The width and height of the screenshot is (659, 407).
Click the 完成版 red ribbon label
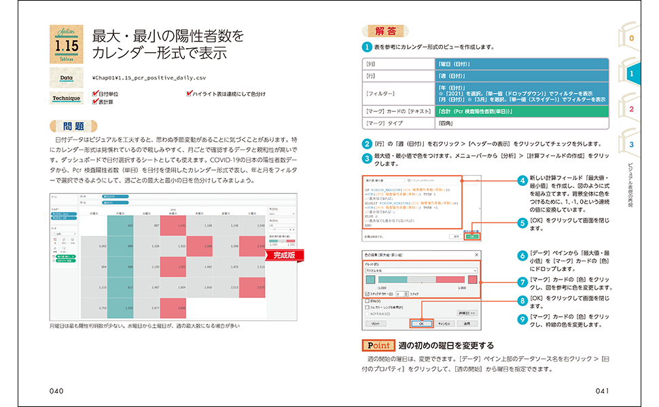pyautogui.click(x=284, y=255)
